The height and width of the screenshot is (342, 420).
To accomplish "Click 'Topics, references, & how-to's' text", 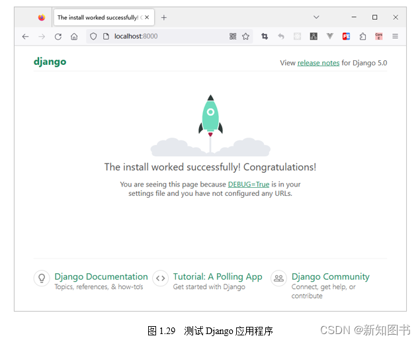I will click(99, 287).
